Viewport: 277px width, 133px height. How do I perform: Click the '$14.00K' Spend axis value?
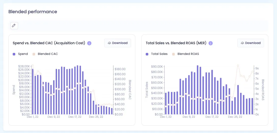(x=24, y=90)
